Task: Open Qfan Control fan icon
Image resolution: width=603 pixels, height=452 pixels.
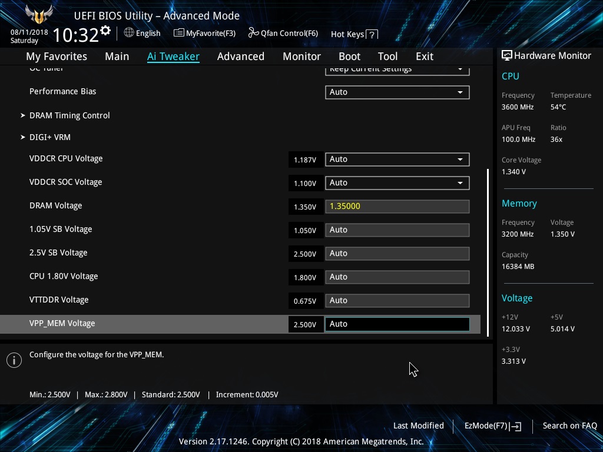Action: pos(253,33)
